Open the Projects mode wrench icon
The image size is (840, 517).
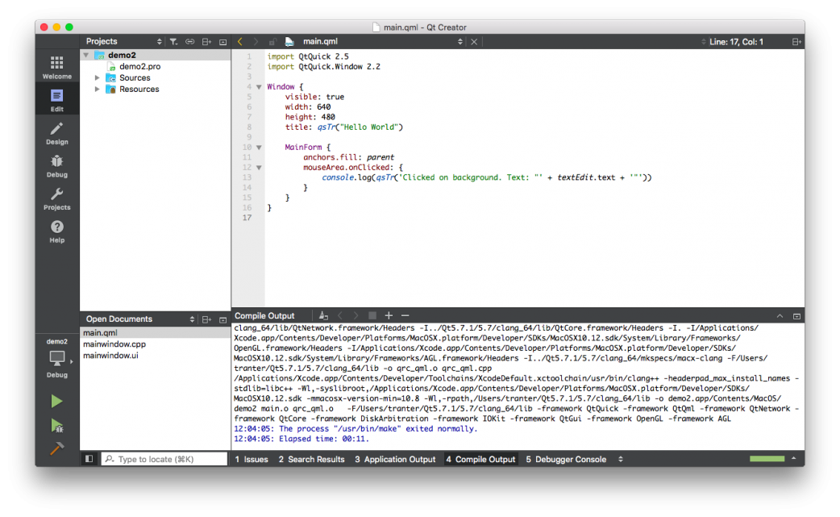[x=56, y=198]
